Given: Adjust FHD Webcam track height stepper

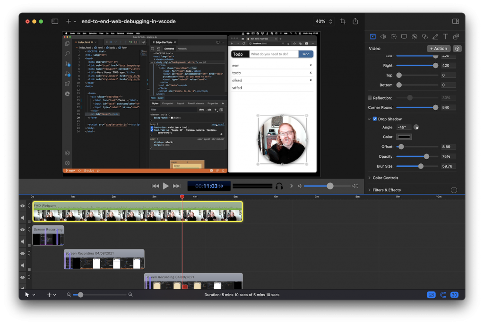Looking at the screenshot, I should 29,205.
